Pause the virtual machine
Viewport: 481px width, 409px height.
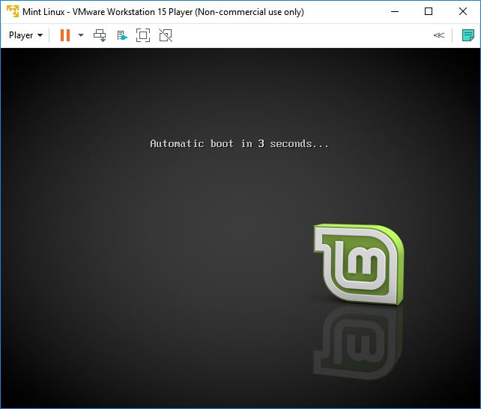coord(65,35)
